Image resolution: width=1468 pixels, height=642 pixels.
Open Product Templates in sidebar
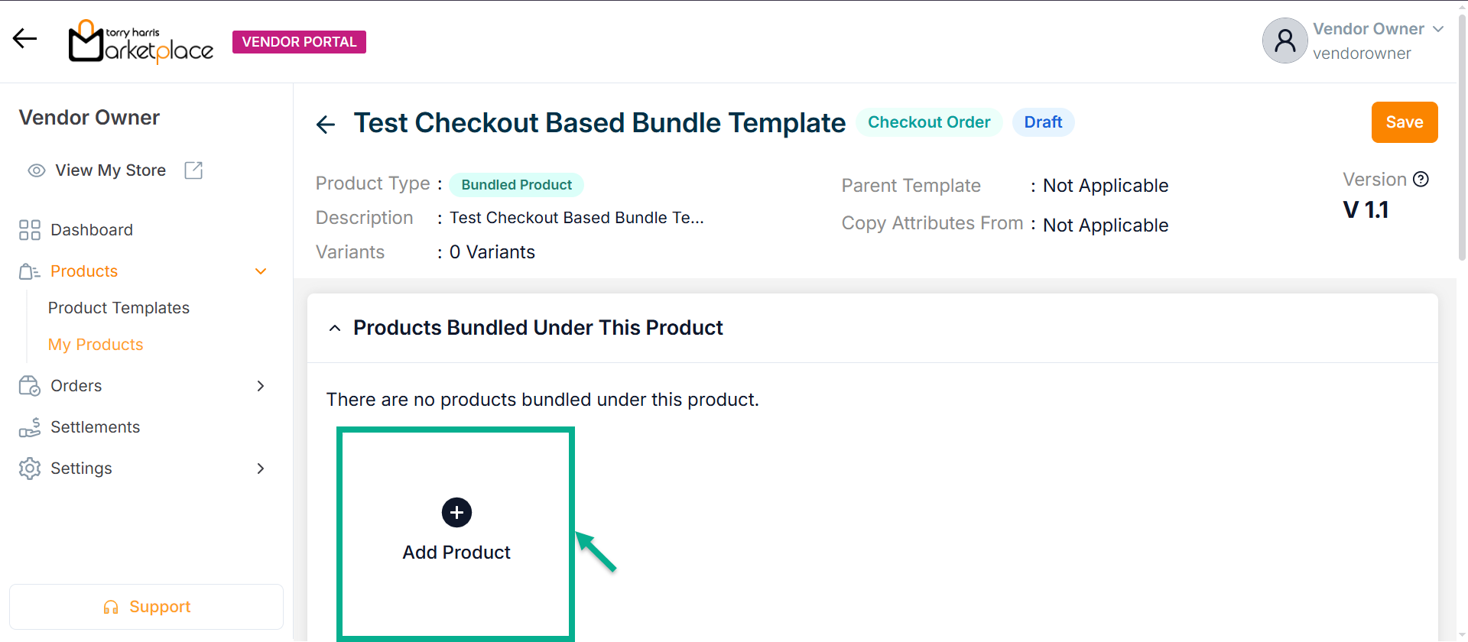119,308
